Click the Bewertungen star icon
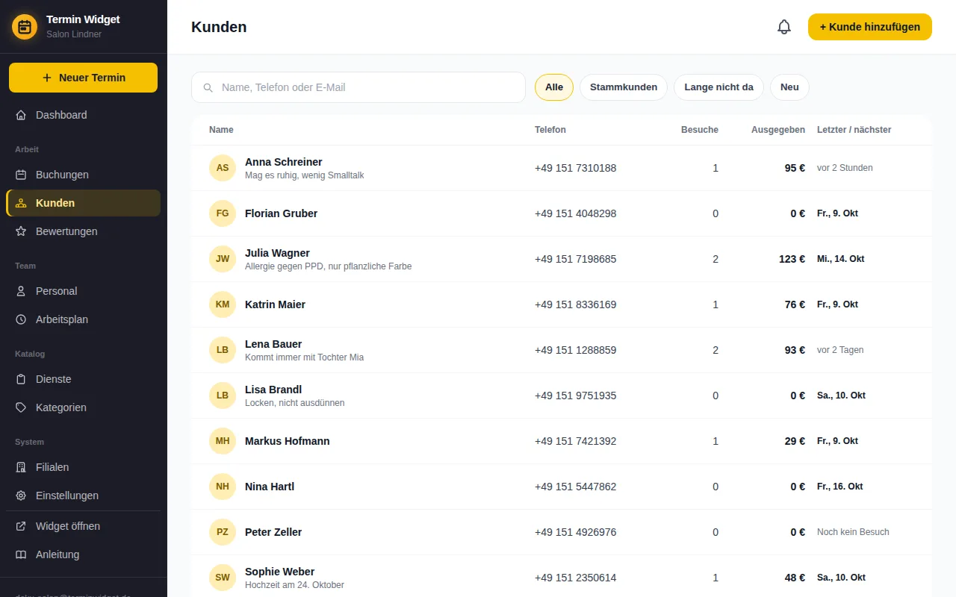956x597 pixels. tap(21, 231)
